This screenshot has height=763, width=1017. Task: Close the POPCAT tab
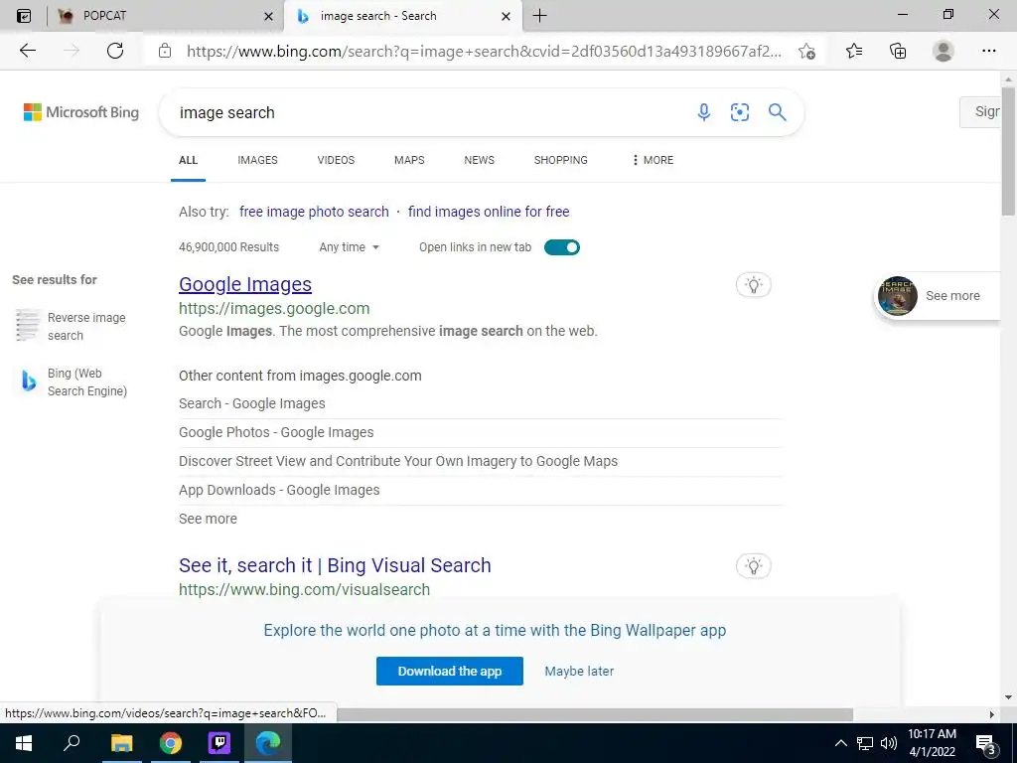click(268, 16)
